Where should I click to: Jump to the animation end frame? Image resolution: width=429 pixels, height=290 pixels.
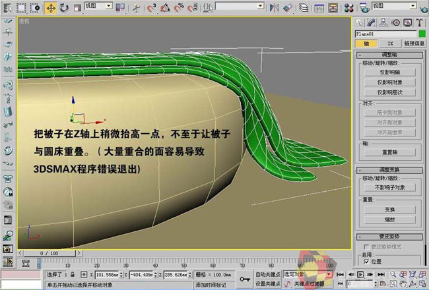[381, 274]
